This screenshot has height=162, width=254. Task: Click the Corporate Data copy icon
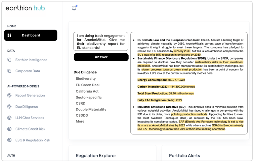(x=9, y=71)
